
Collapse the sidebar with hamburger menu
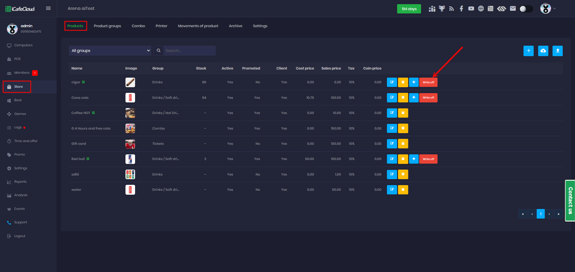48,8
